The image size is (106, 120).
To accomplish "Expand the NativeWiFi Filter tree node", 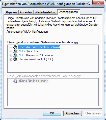I will coord(11,51).
